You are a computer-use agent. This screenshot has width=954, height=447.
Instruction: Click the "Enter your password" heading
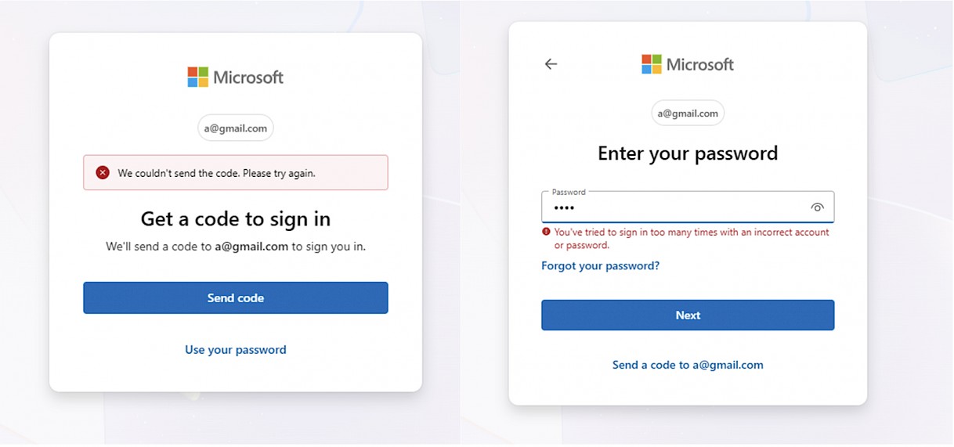click(x=687, y=153)
